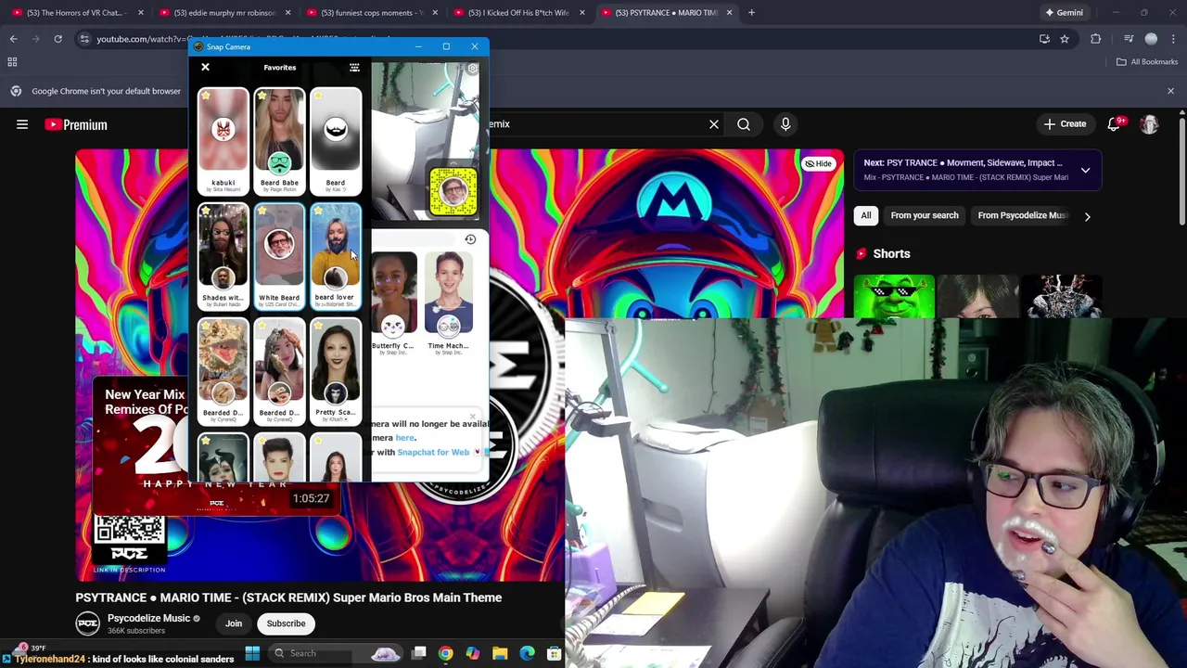Dismiss the default browser notice bar
Screen dimensions: 1187x668
(1170, 91)
